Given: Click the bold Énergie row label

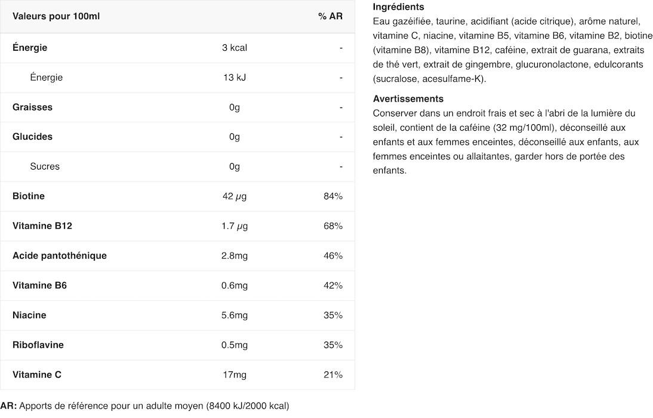Looking at the screenshot, I should pyautogui.click(x=30, y=48).
